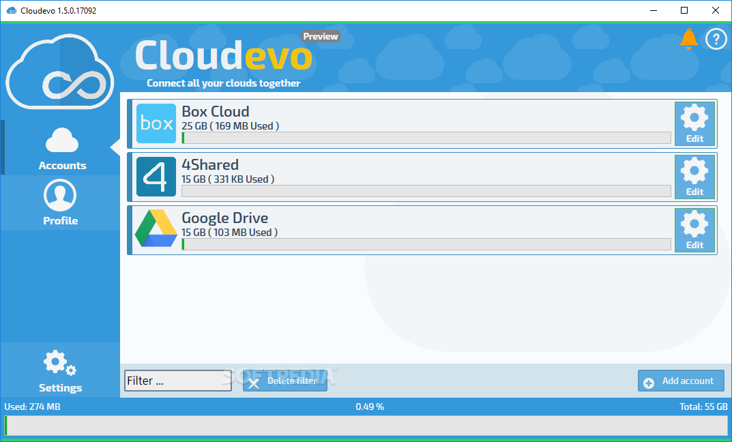
Task: Close the Cloudevo window
Action: tap(715, 10)
